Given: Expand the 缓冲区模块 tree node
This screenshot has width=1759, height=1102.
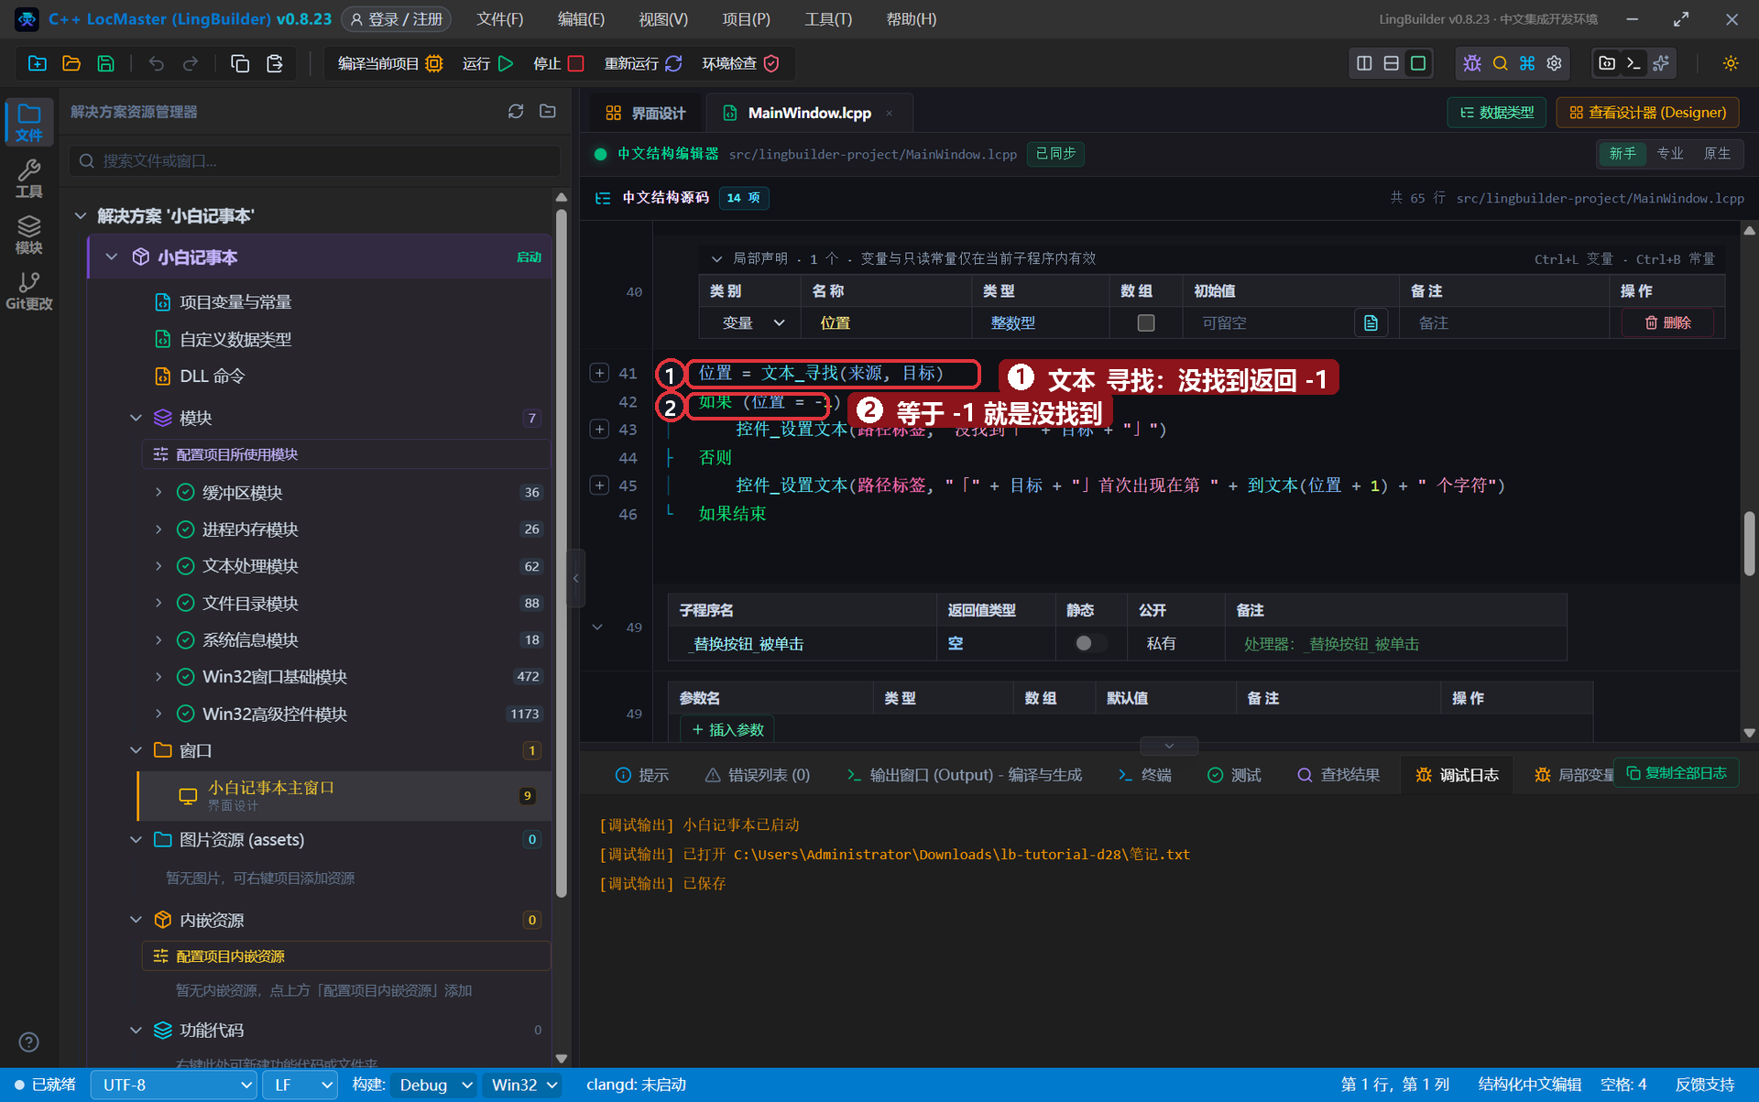Looking at the screenshot, I should click(158, 492).
